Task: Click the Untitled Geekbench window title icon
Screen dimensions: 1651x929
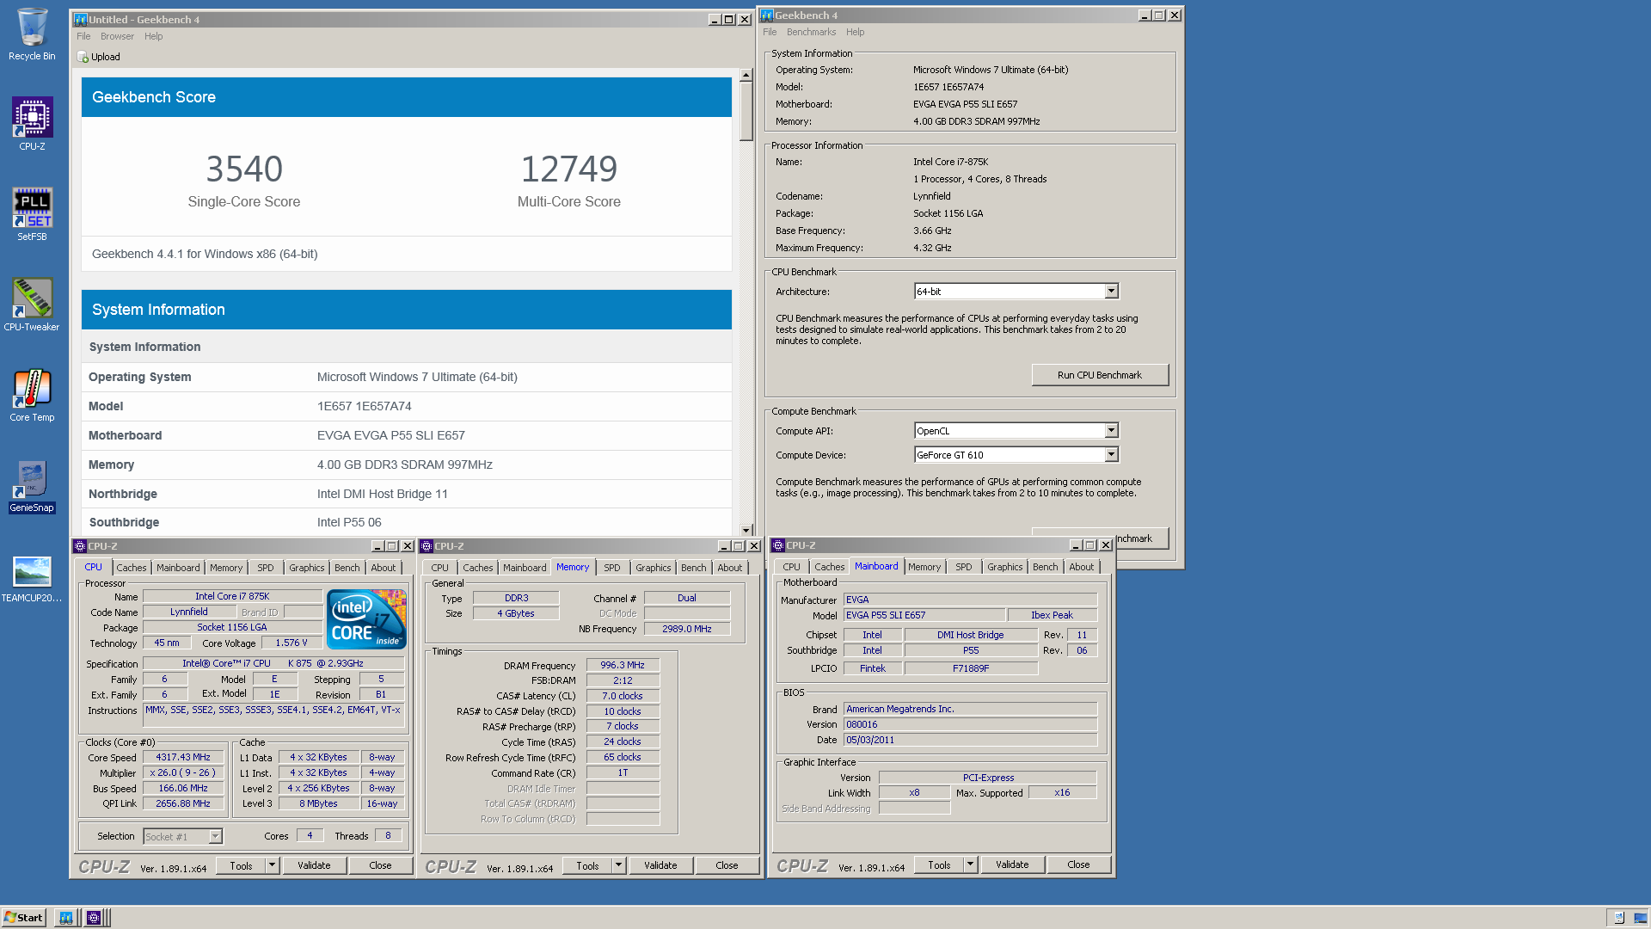Action: [81, 19]
